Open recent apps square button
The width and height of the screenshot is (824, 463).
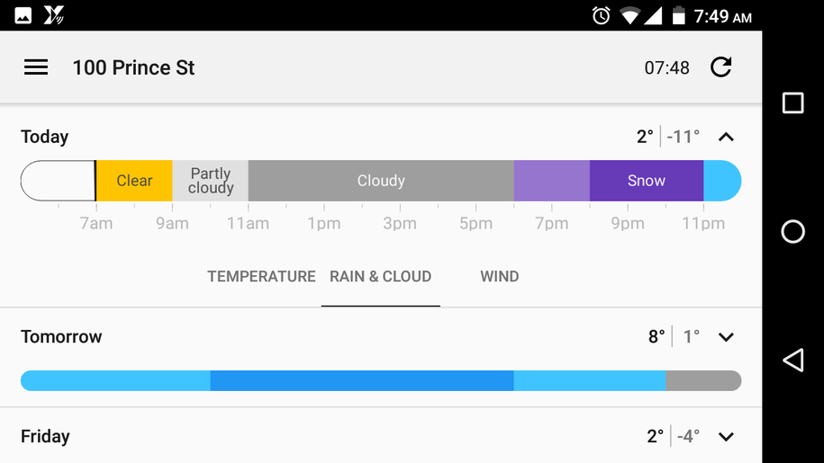coord(793,102)
